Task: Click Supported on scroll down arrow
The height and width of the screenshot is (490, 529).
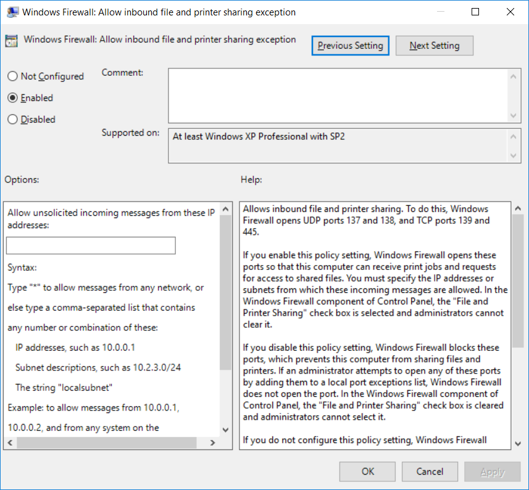Action: coord(514,155)
